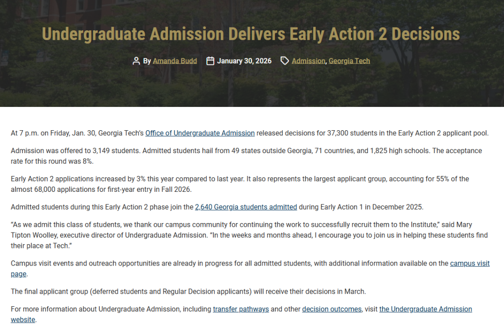Open the transfer pathways link
Screen dimensions: 504x330
click(241, 309)
